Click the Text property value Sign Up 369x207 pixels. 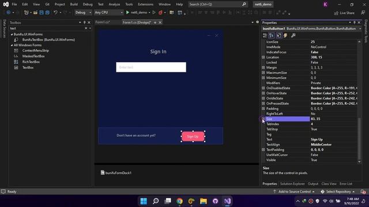pyautogui.click(x=317, y=139)
